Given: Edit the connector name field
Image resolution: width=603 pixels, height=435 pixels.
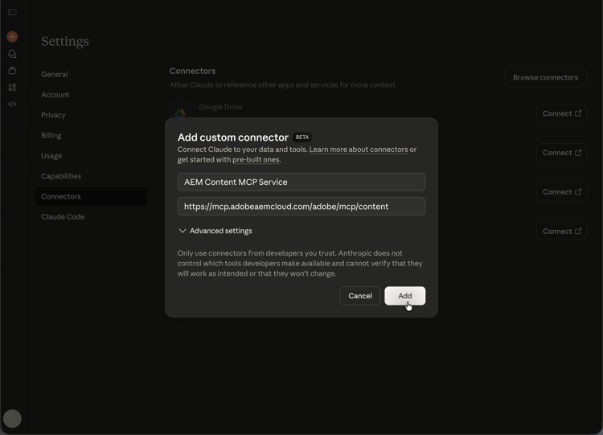Looking at the screenshot, I should (x=301, y=182).
